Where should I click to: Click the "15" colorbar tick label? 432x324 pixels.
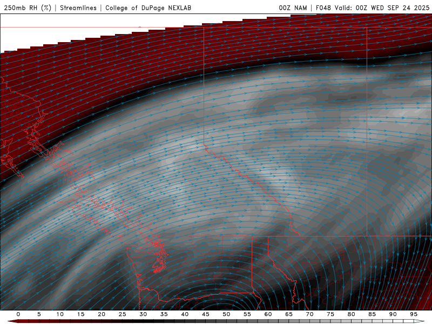coord(80,314)
